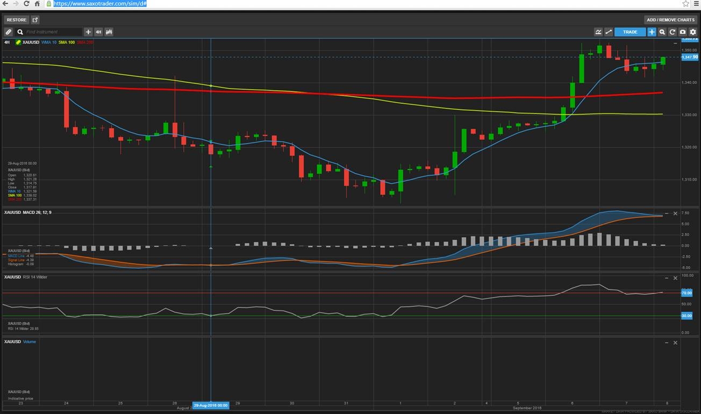Minimize the Volume panel
This screenshot has height=414, width=701.
point(667,342)
